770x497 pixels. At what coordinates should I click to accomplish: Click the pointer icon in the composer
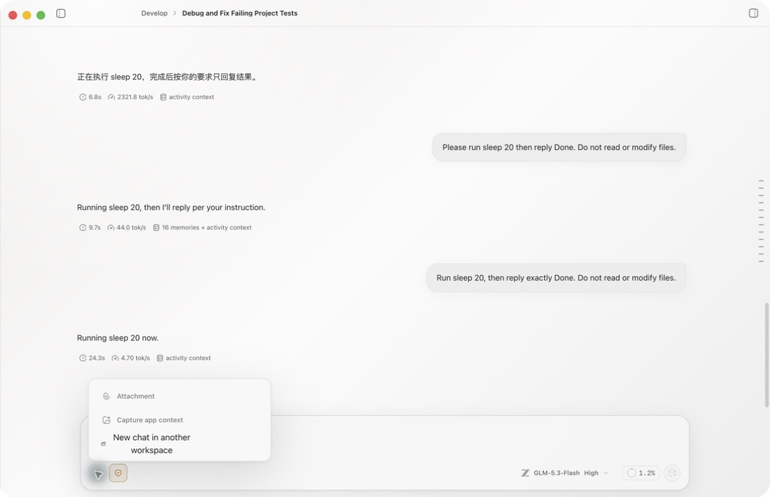pyautogui.click(x=98, y=474)
